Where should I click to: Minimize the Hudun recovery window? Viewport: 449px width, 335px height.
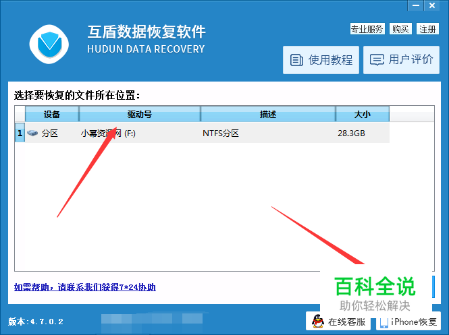click(x=416, y=5)
